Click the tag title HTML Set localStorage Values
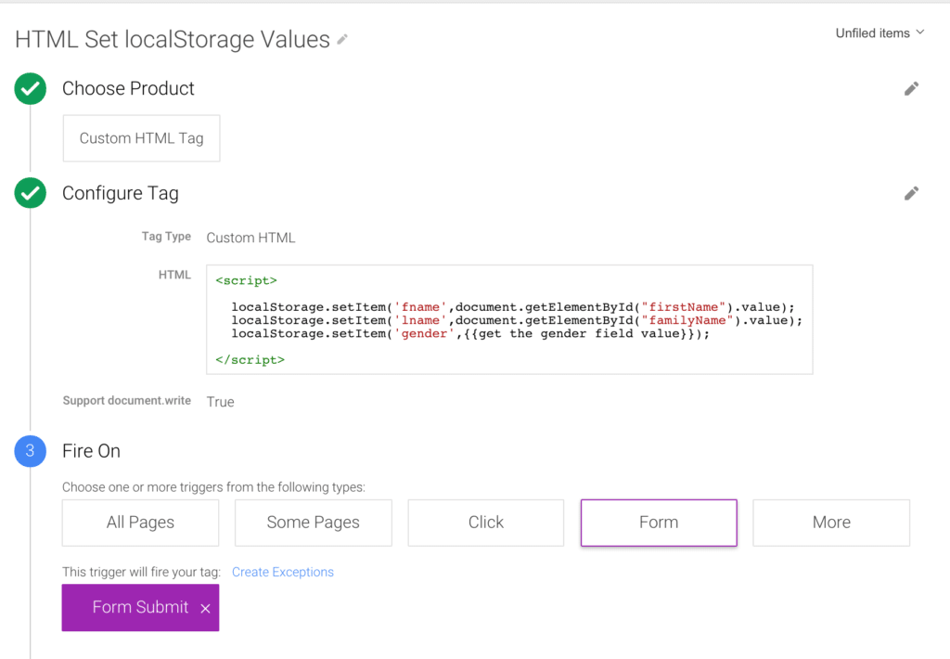The image size is (950, 659). click(173, 39)
